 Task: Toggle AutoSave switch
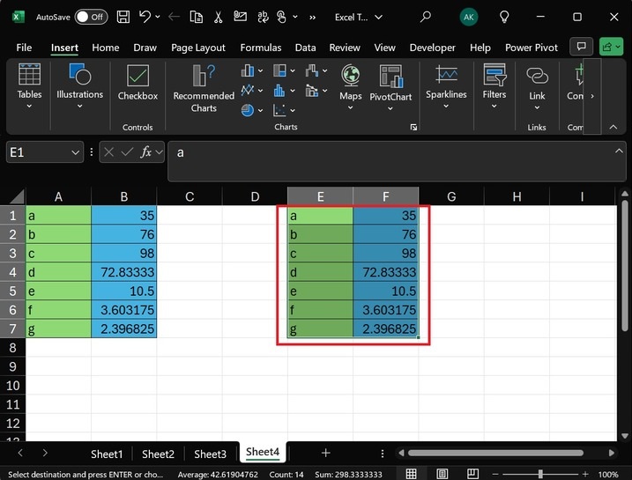click(x=91, y=17)
